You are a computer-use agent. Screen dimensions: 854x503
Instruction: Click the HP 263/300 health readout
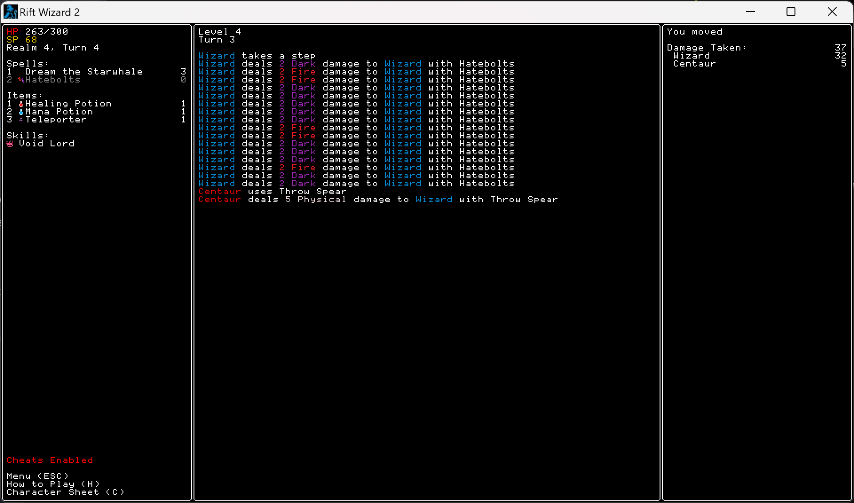(x=37, y=32)
